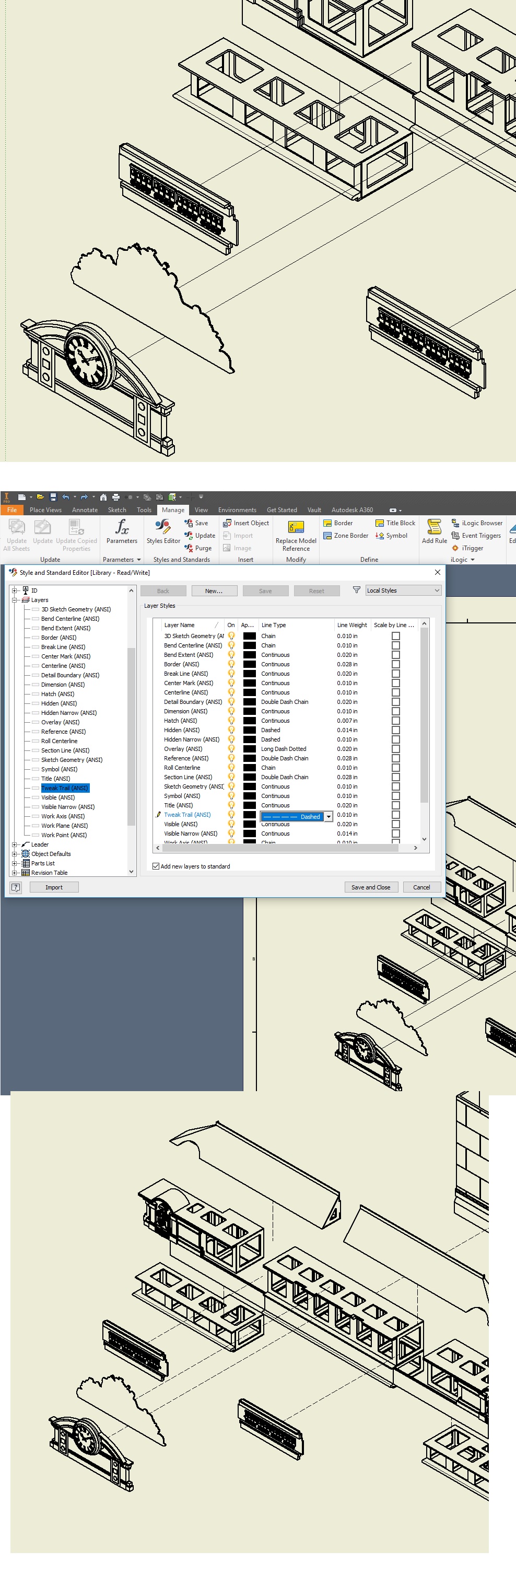Switch to the Tools tab
Viewport: 516px width, 1574px height.
click(x=144, y=510)
